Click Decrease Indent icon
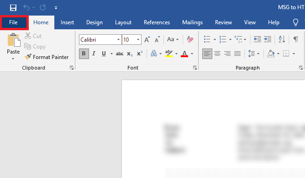The width and height of the screenshot is (305, 178). click(x=258, y=39)
